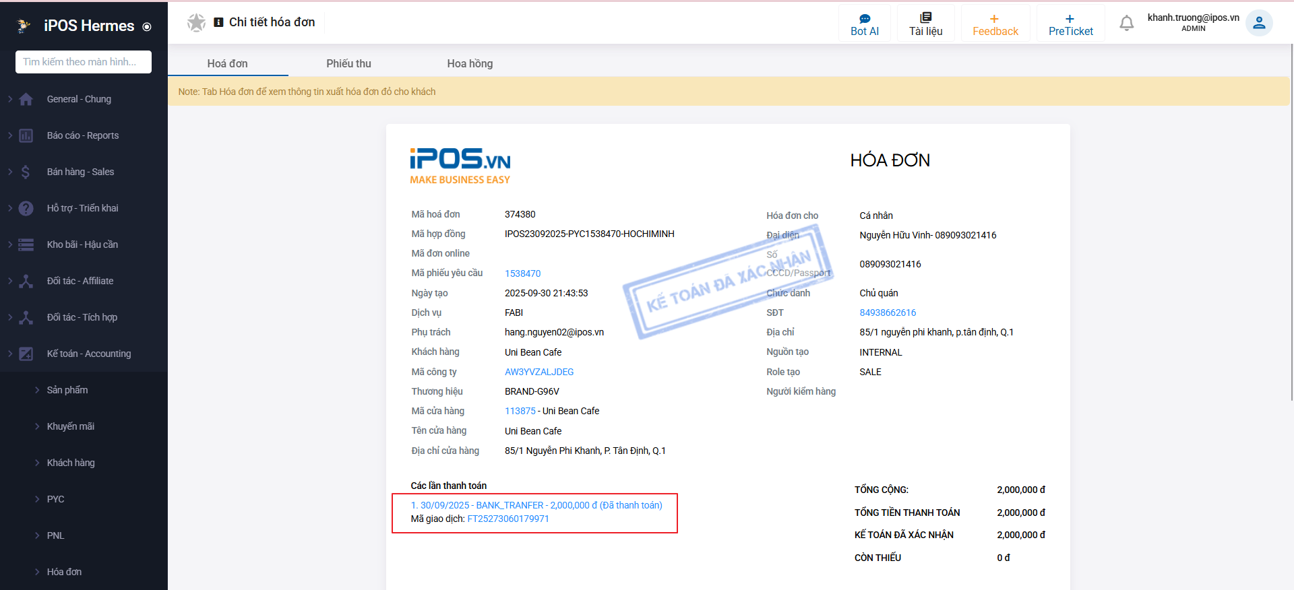
Task: Click the star favorite icon beside page title
Action: click(196, 22)
